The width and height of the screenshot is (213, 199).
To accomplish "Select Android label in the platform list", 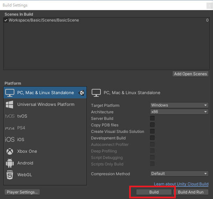I will pos(25,163).
